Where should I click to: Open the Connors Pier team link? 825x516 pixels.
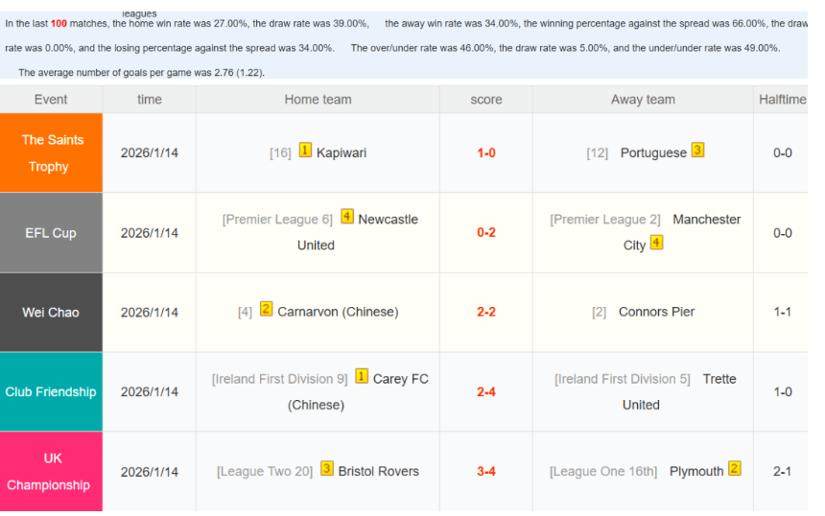(x=656, y=313)
